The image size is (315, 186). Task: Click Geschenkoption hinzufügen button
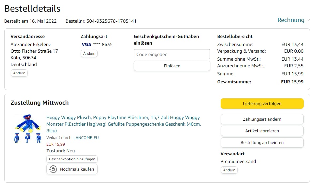click(72, 159)
